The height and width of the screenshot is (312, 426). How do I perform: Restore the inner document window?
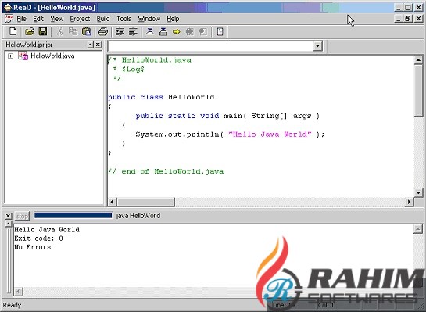coord(408,19)
